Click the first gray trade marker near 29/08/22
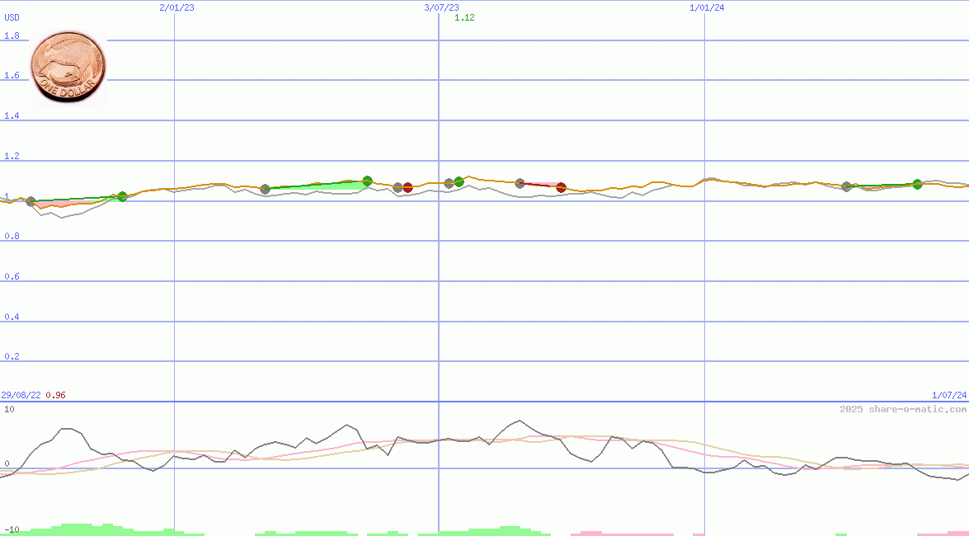The width and height of the screenshot is (969, 536). [31, 201]
